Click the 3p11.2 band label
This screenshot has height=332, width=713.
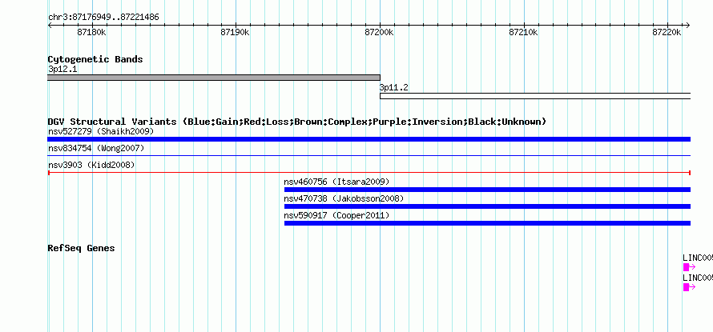(394, 88)
